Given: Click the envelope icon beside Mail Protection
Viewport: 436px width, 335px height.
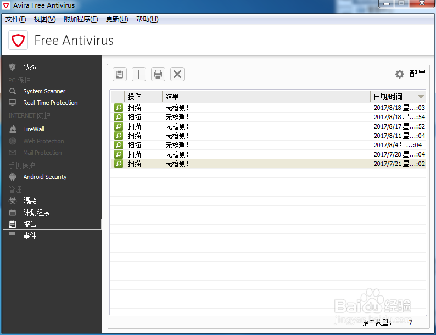Looking at the screenshot, I should [12, 153].
